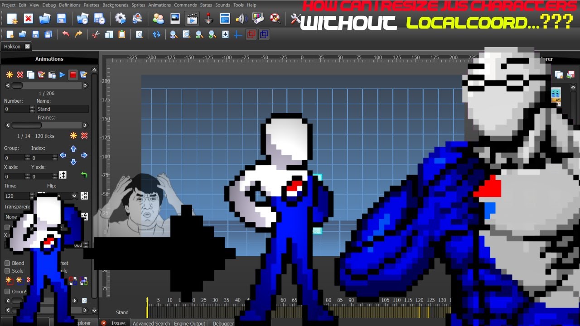The height and width of the screenshot is (326, 580).
Task: Add new animation with the star icon
Action: pyautogui.click(x=9, y=75)
